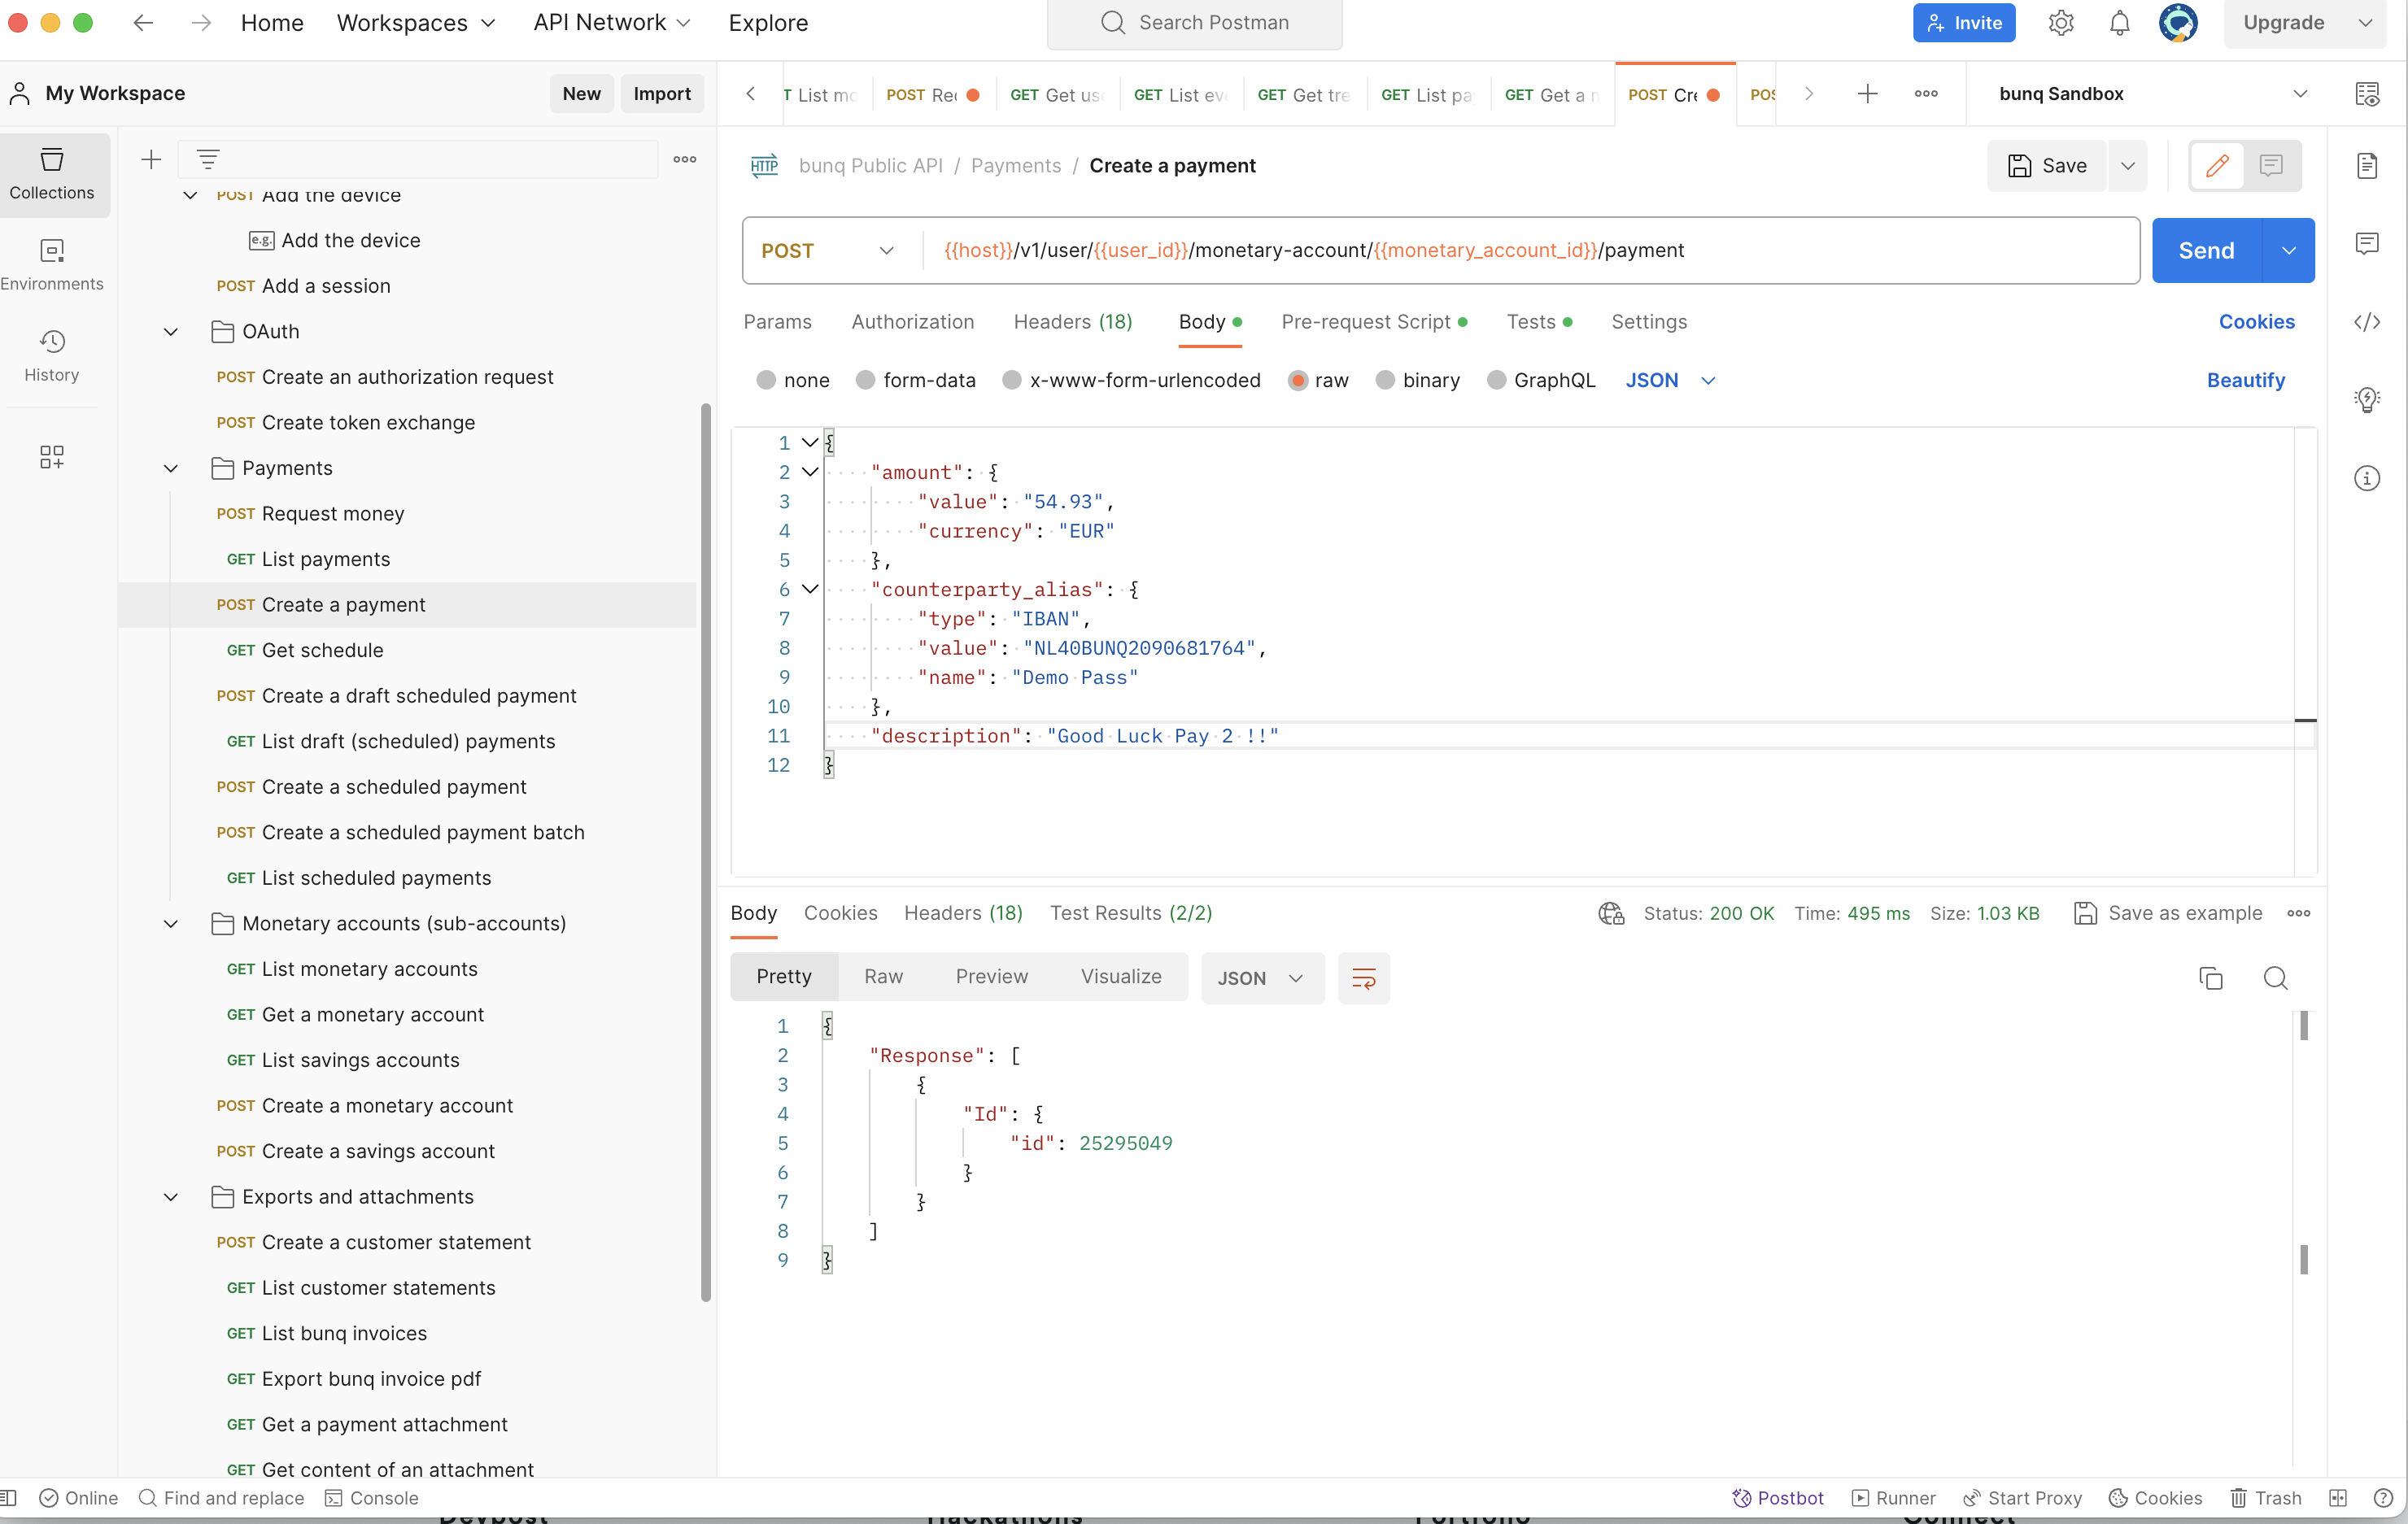Image resolution: width=2408 pixels, height=1524 pixels.
Task: Open Postbot assistant in status bar
Action: pos(1777,1498)
